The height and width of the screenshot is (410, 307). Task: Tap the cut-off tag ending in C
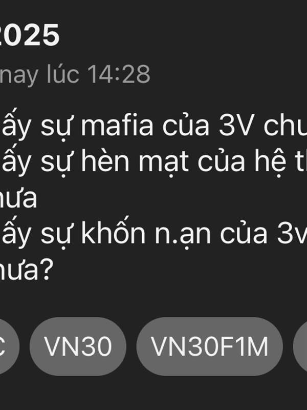[9, 346]
